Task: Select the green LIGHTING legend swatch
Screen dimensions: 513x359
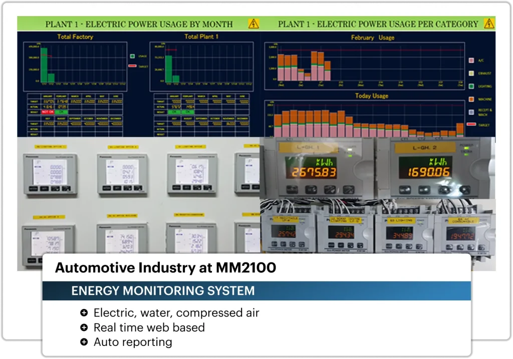Action: 471,86
